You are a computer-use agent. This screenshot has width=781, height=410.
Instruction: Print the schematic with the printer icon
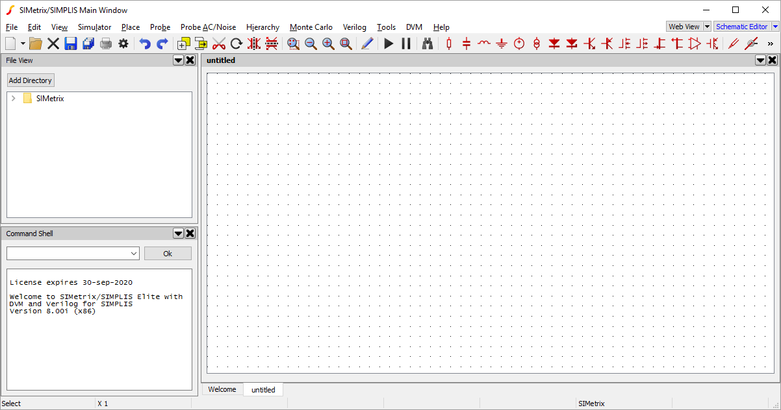(106, 43)
